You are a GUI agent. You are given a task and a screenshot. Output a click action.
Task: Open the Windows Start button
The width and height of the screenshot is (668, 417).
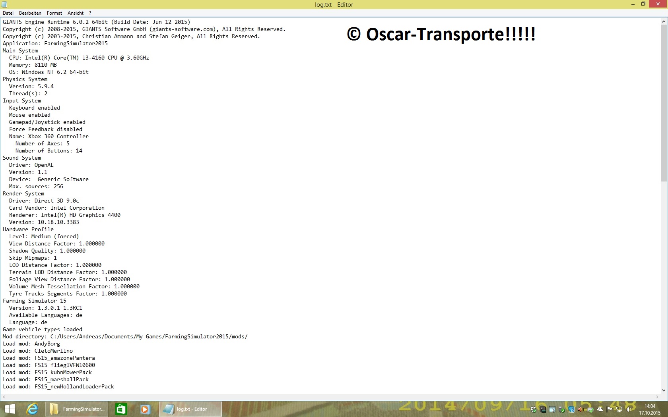(x=10, y=409)
